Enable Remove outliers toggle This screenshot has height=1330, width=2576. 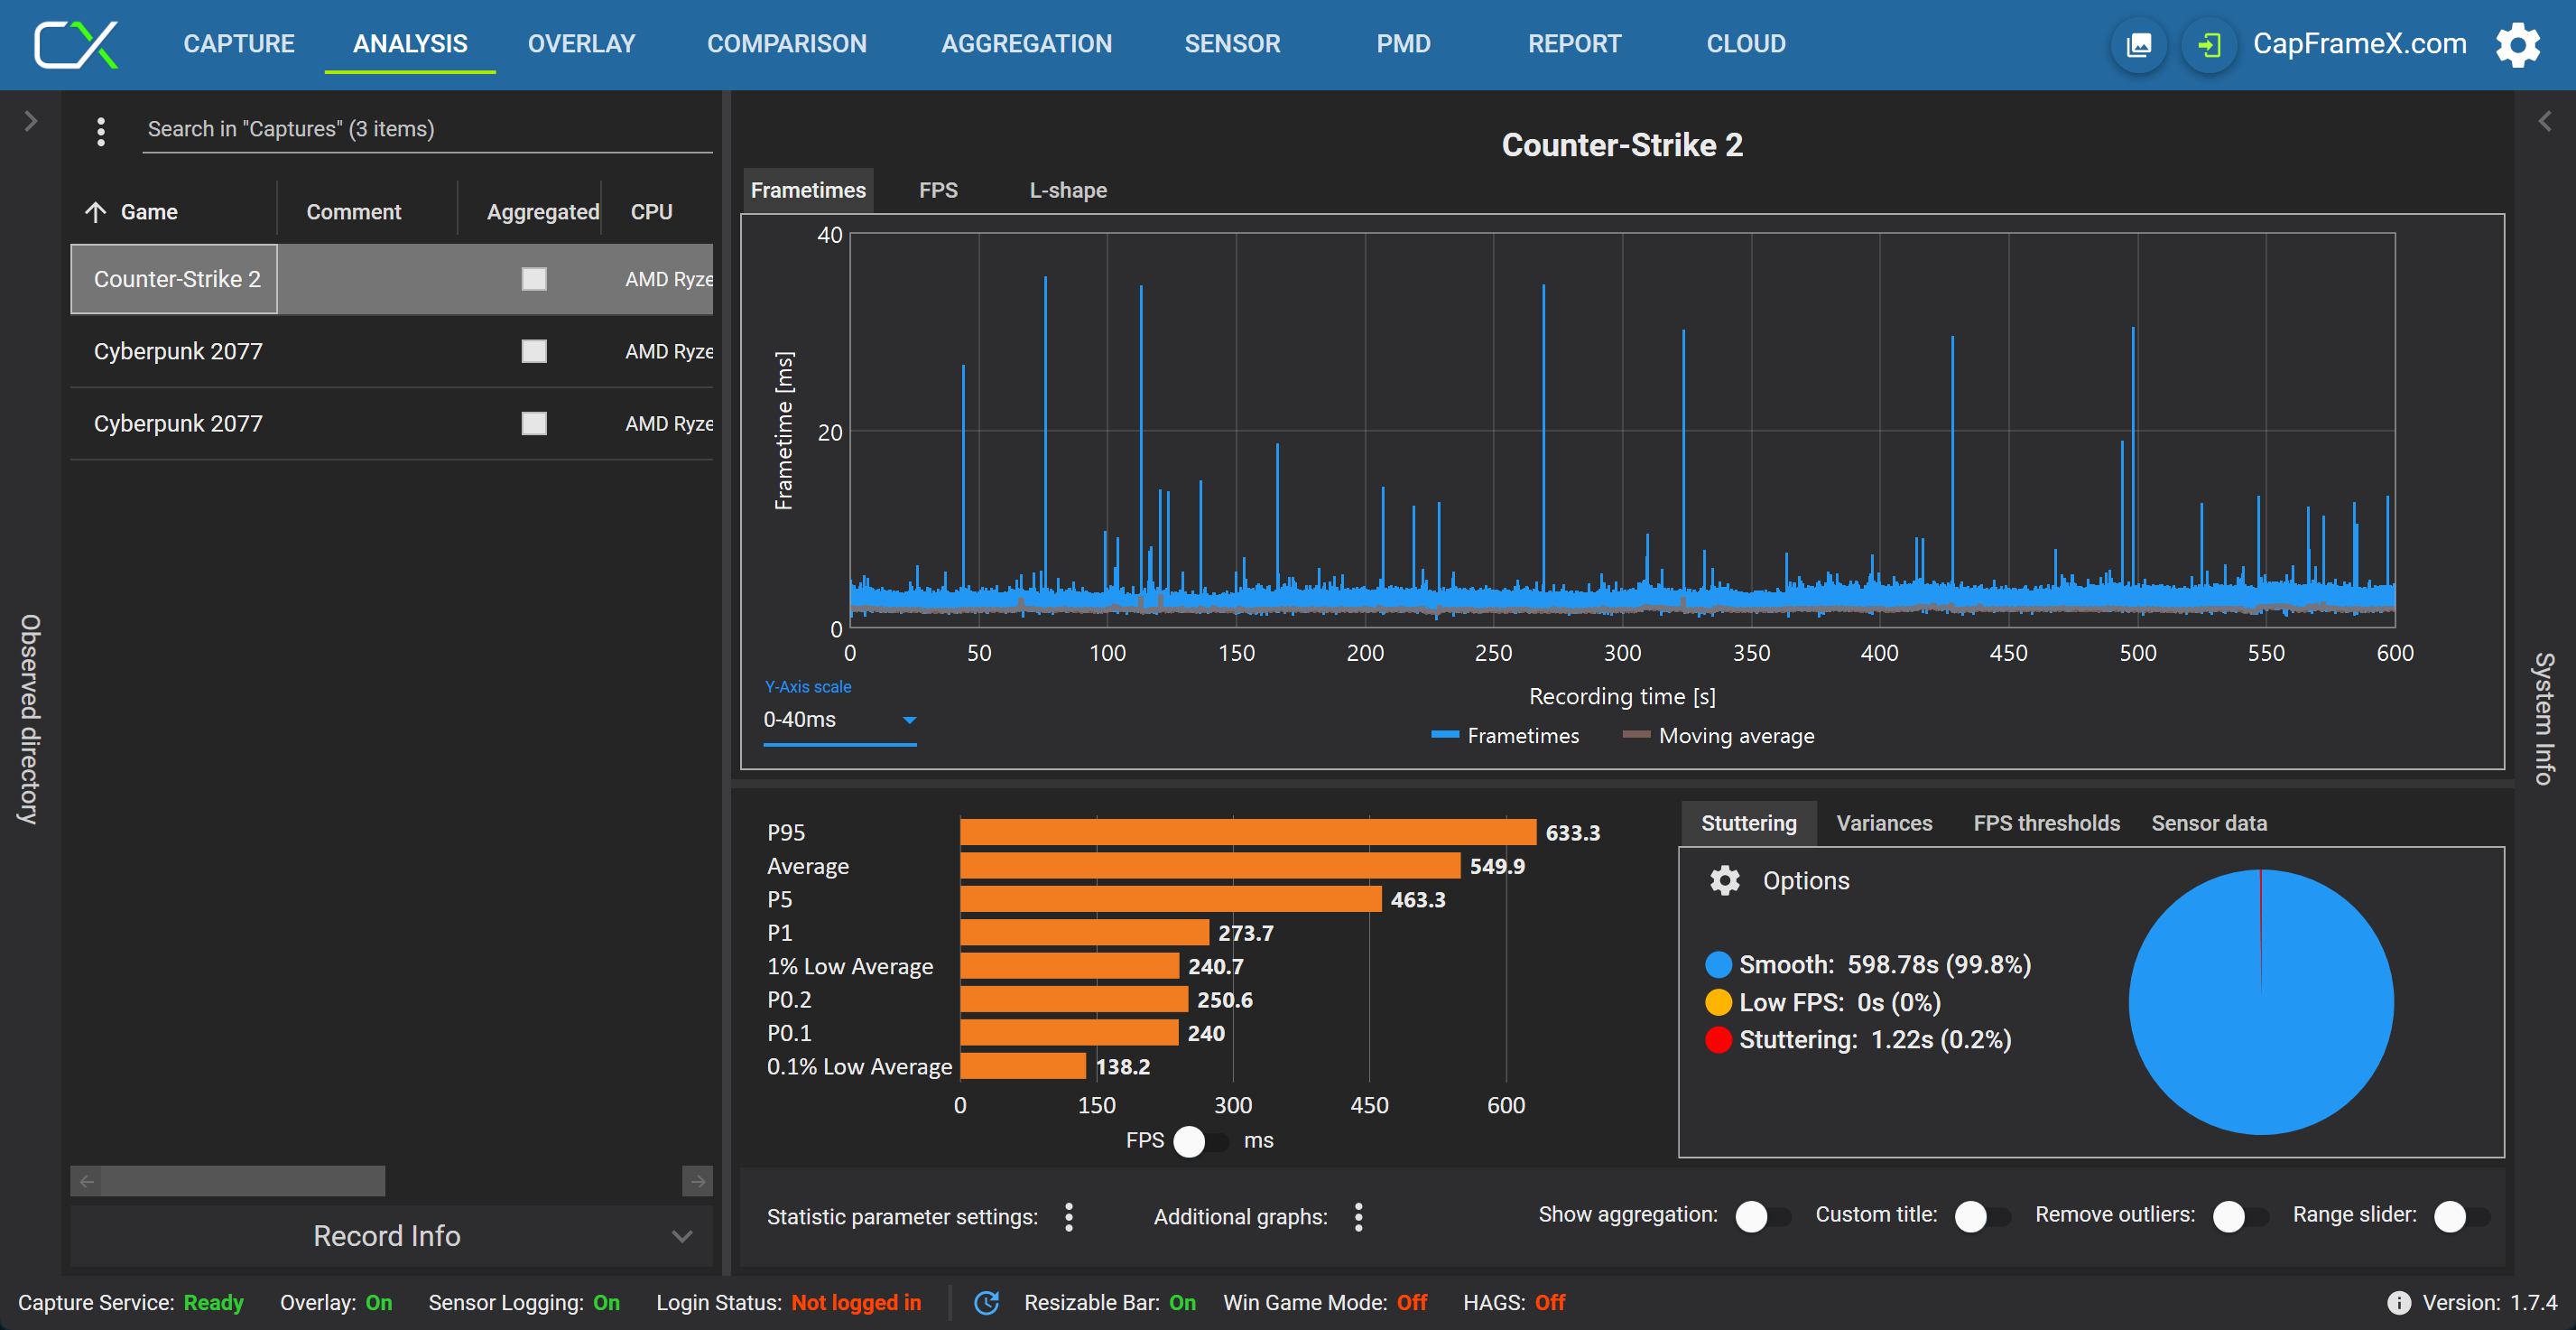pos(2241,1216)
